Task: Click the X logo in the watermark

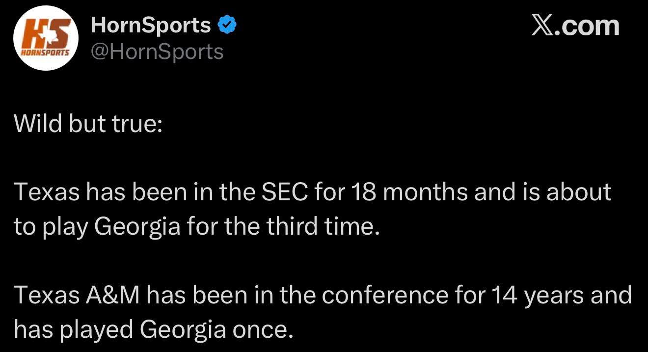Action: point(542,26)
